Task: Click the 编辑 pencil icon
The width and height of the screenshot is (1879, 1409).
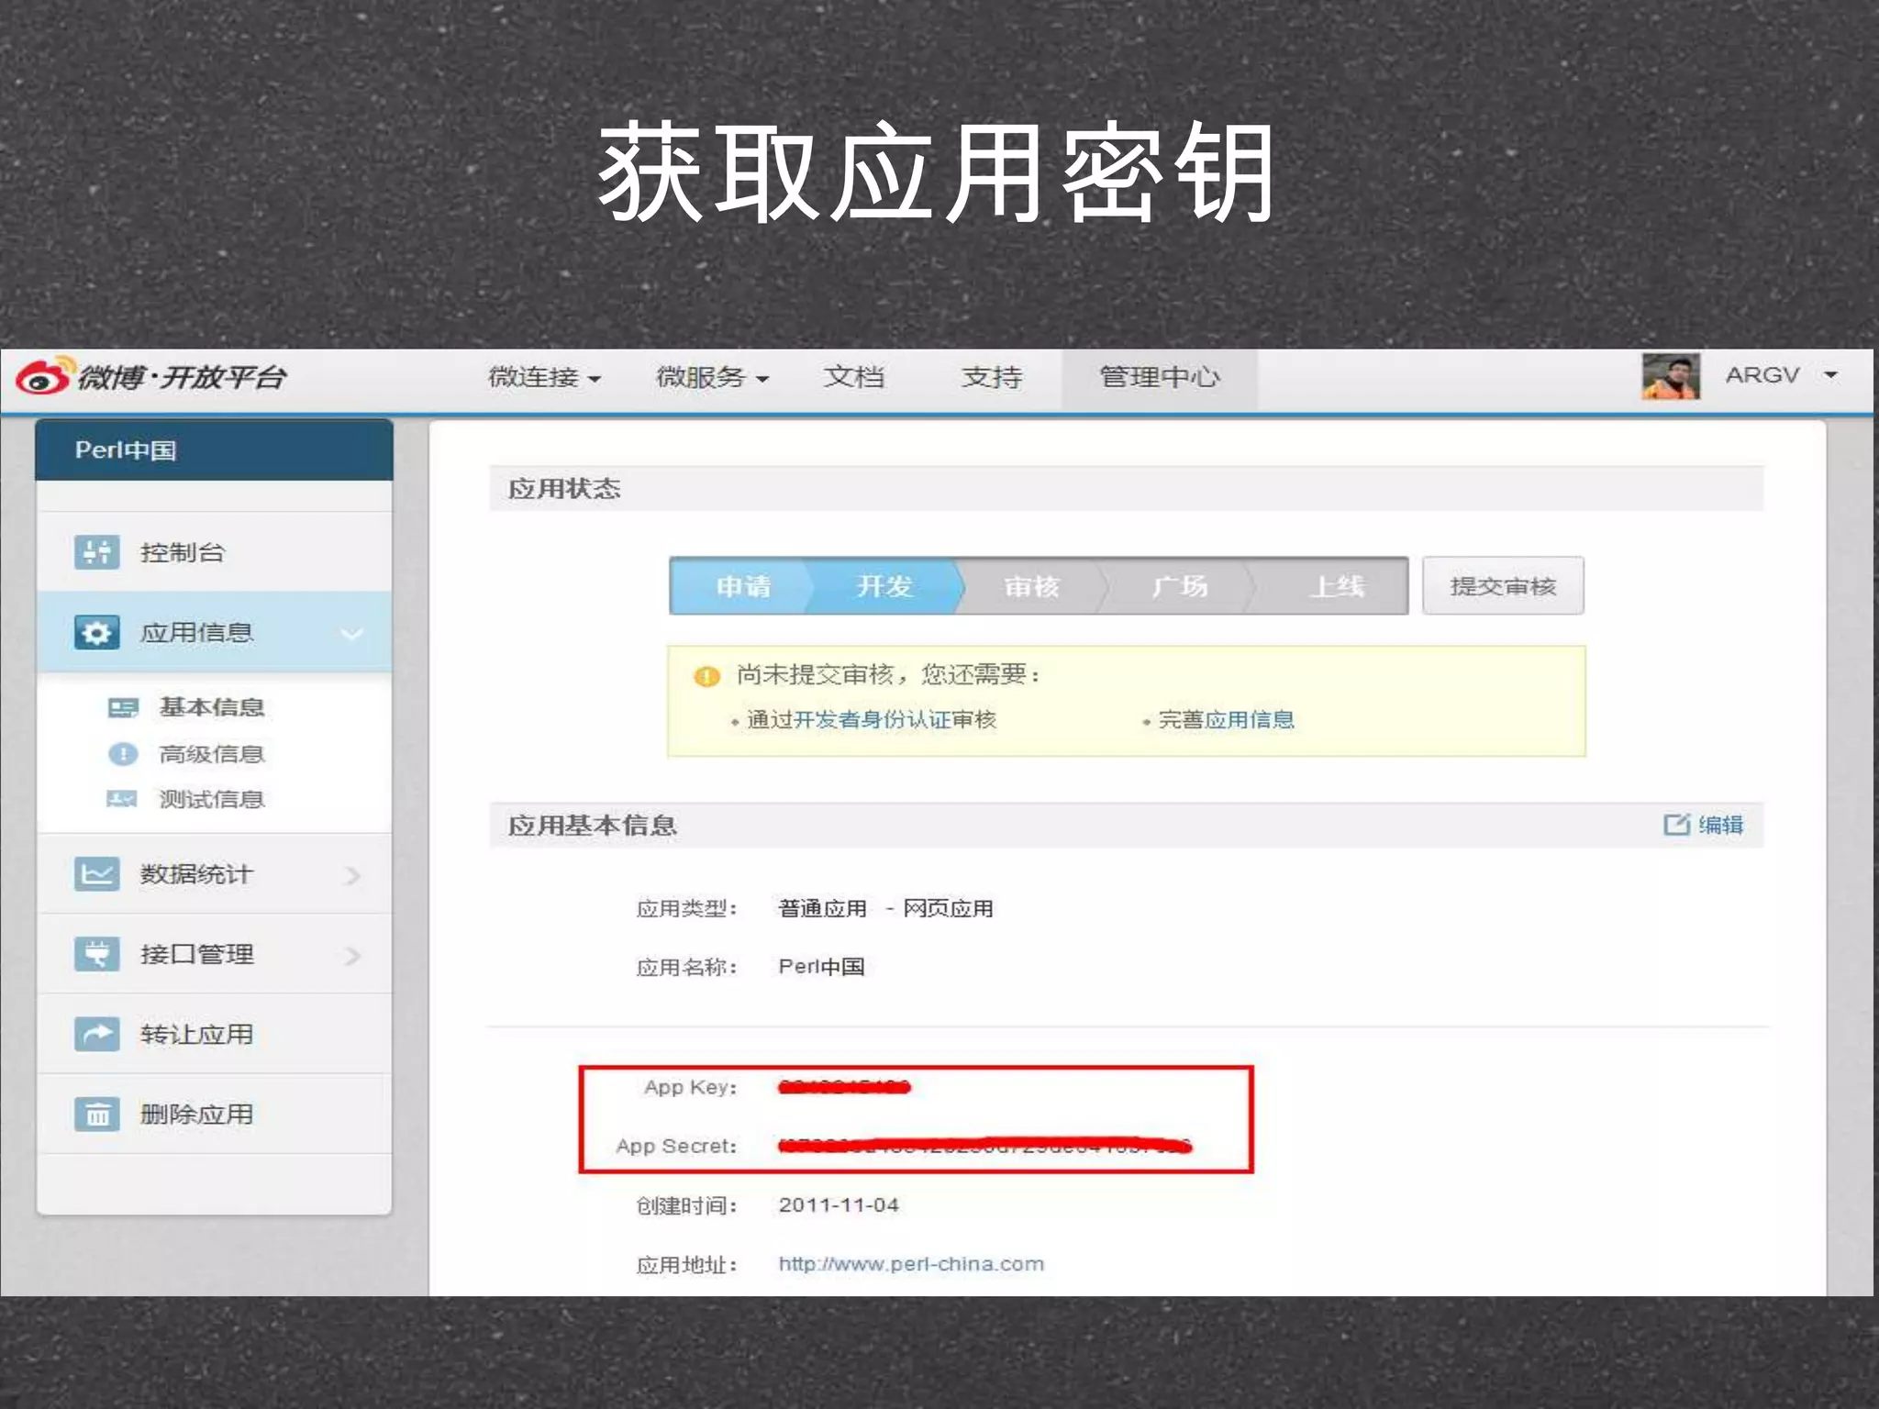Action: pyautogui.click(x=1676, y=824)
